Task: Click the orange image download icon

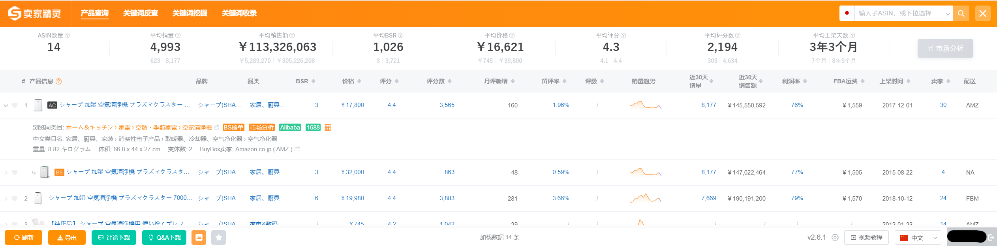Action: pyautogui.click(x=199, y=237)
